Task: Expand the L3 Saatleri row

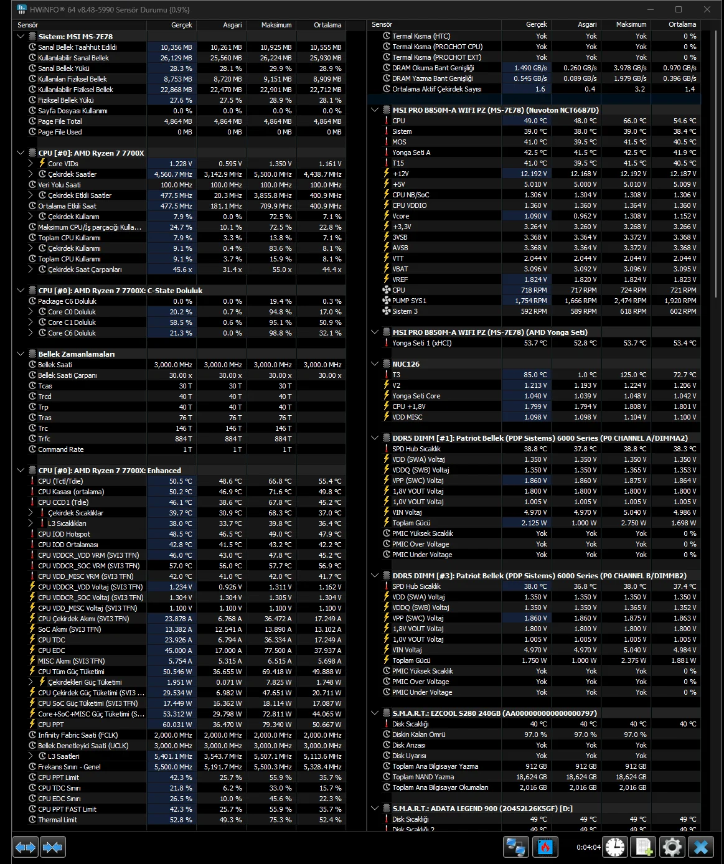Action: [31, 756]
